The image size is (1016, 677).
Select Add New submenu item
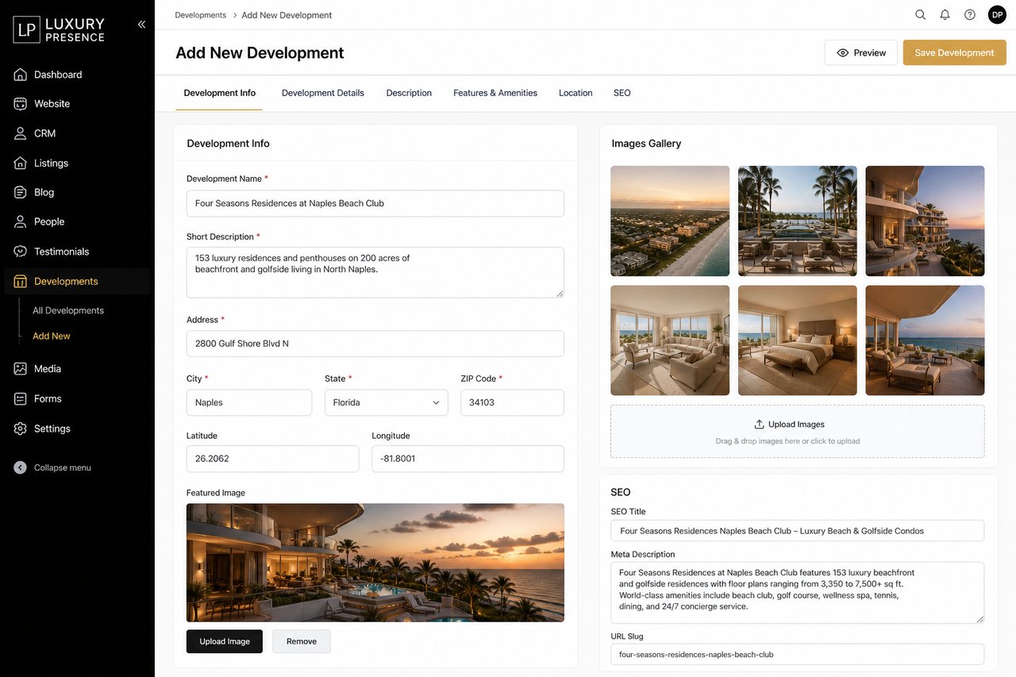pos(52,336)
